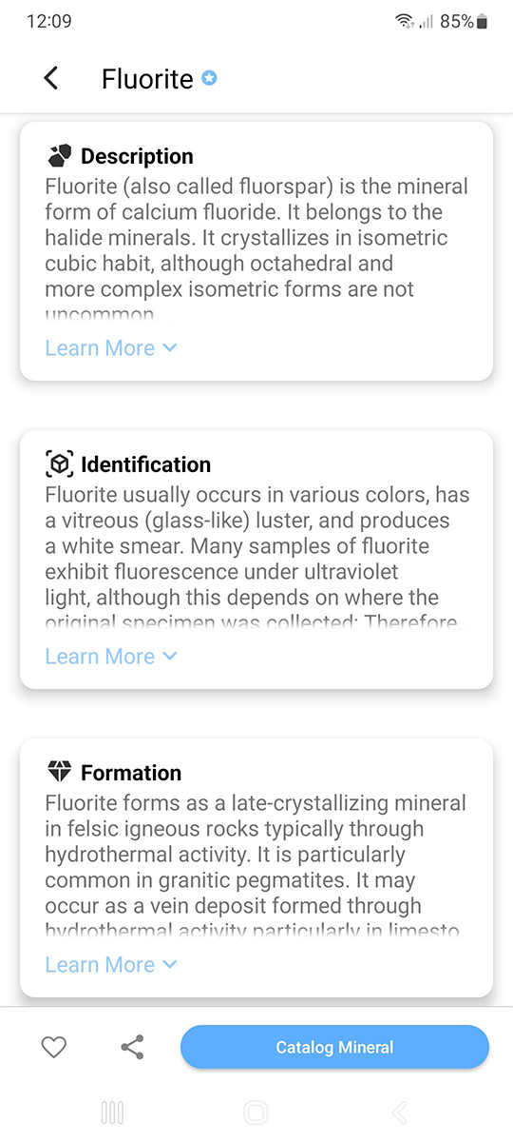Expand Learn More under Description
The height and width of the screenshot is (1142, 513).
click(x=111, y=348)
